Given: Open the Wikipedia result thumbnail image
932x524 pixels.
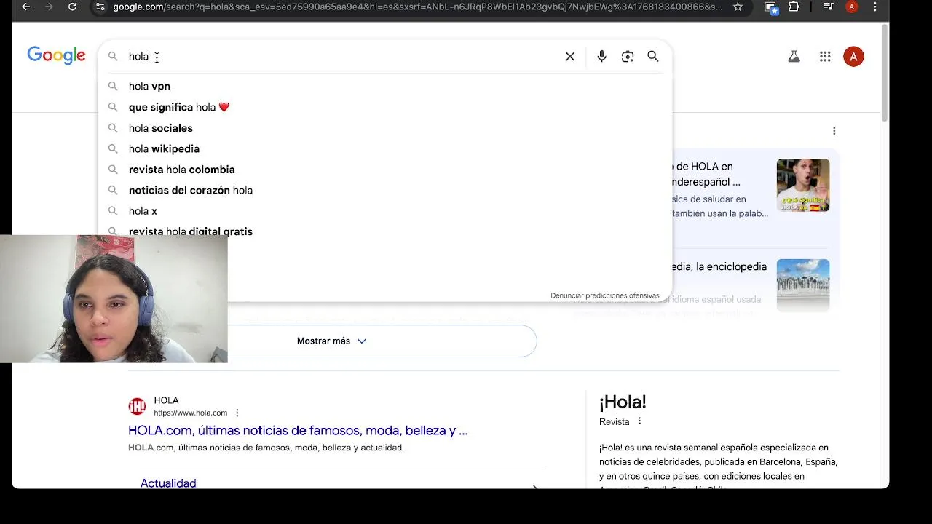Looking at the screenshot, I should (802, 285).
